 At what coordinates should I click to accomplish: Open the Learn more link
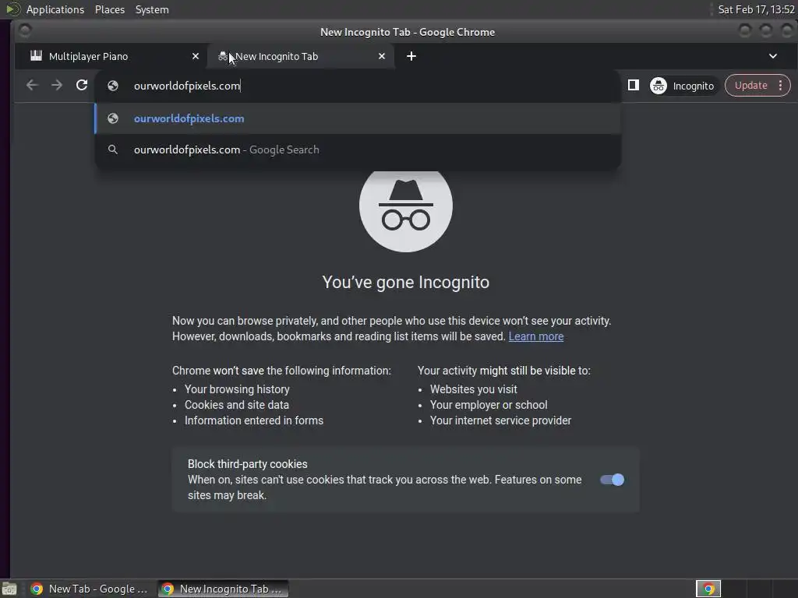click(x=536, y=336)
